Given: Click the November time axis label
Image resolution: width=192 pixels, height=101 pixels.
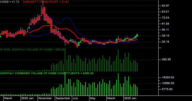Looking at the screenshot, I should click(x=45, y=98).
